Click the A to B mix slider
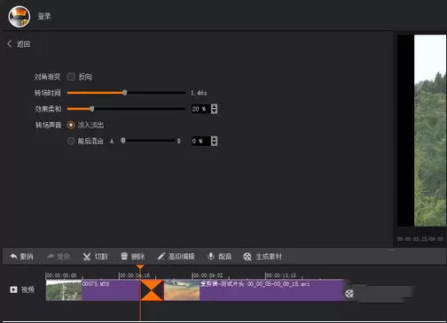The image size is (447, 323). point(148,141)
